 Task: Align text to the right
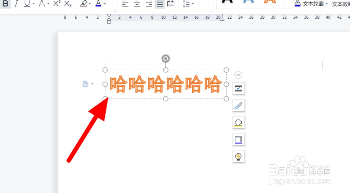click(149, 4)
